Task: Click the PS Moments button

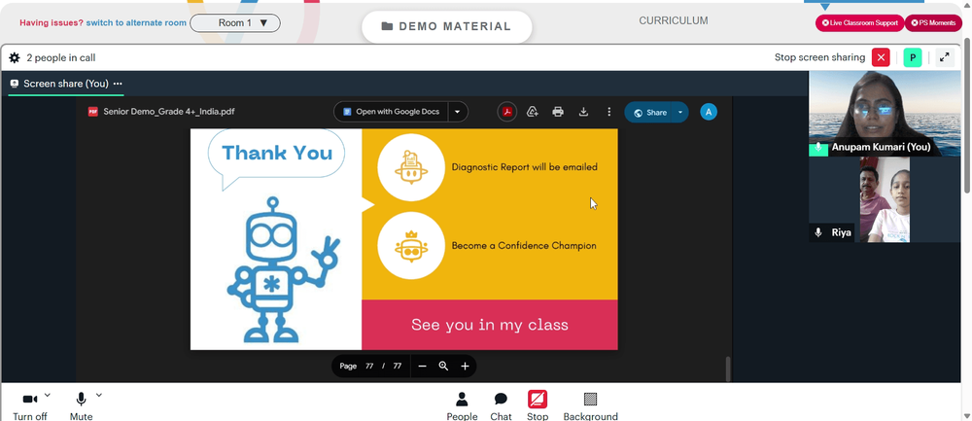Action: point(933,23)
